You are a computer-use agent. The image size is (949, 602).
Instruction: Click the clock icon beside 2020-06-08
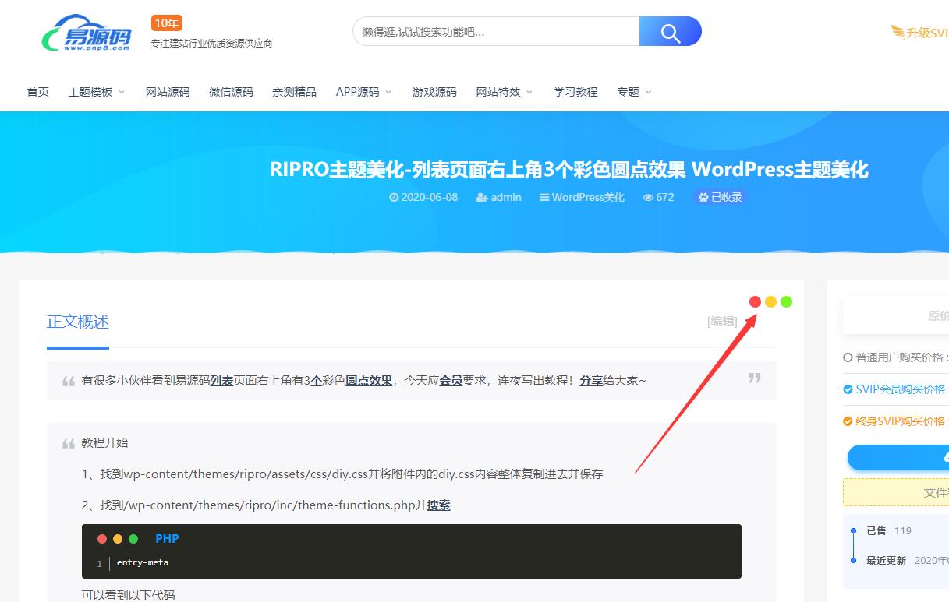(x=394, y=198)
